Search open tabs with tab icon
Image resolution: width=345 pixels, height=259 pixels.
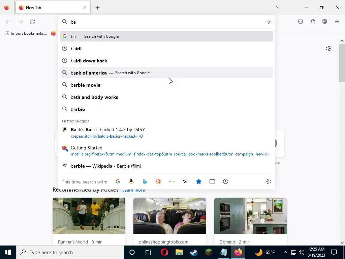[212, 181]
